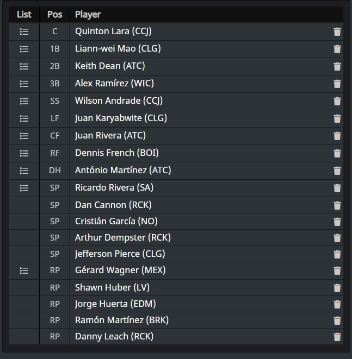Click list icon beside Alex Ramírez
The height and width of the screenshot is (359, 352).
(x=24, y=84)
